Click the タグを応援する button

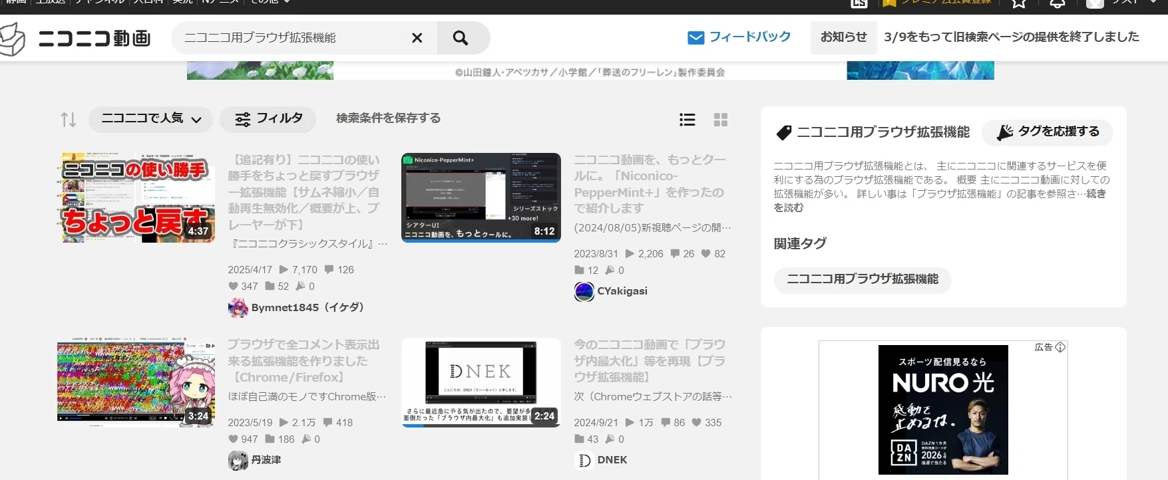pyautogui.click(x=1048, y=132)
